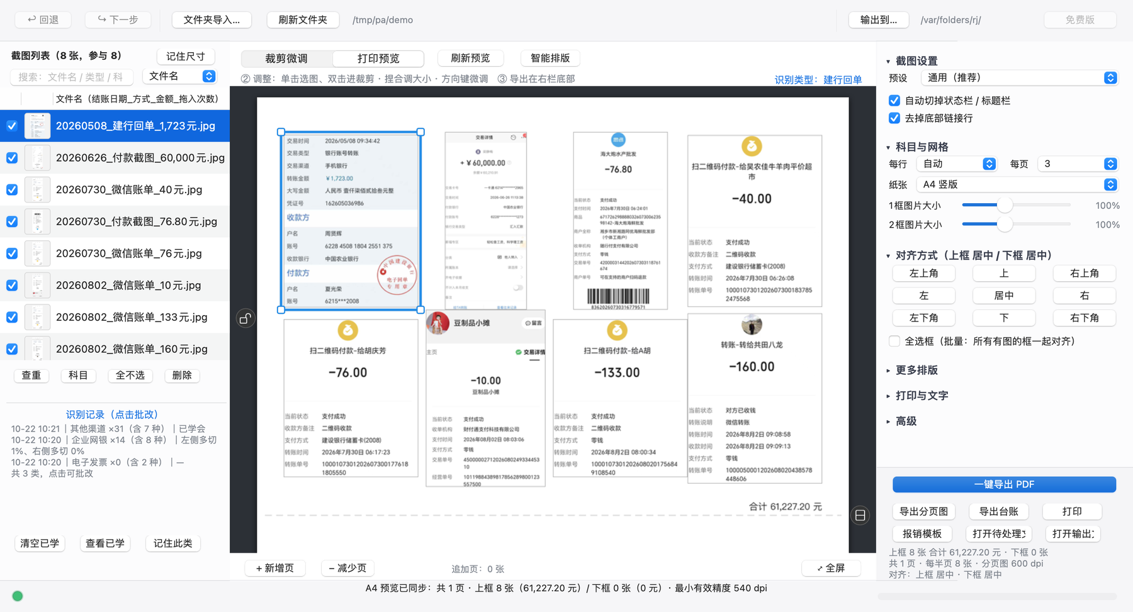Viewport: 1133px width, 612px height.
Task: Click the 导出台账 button
Action: tap(998, 511)
